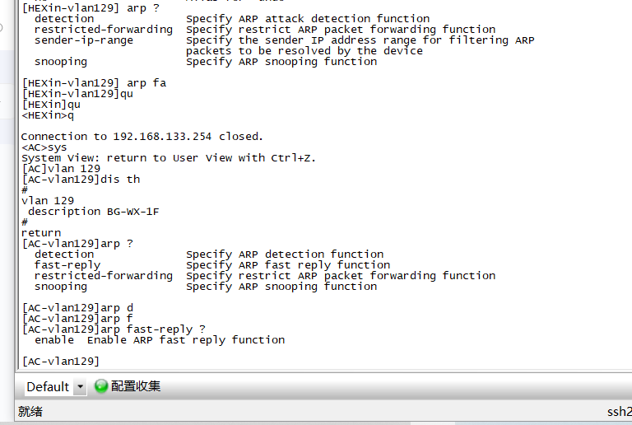Click the 'description BG-WX-1F' line in terminal
The height and width of the screenshot is (425, 632).
coord(93,212)
